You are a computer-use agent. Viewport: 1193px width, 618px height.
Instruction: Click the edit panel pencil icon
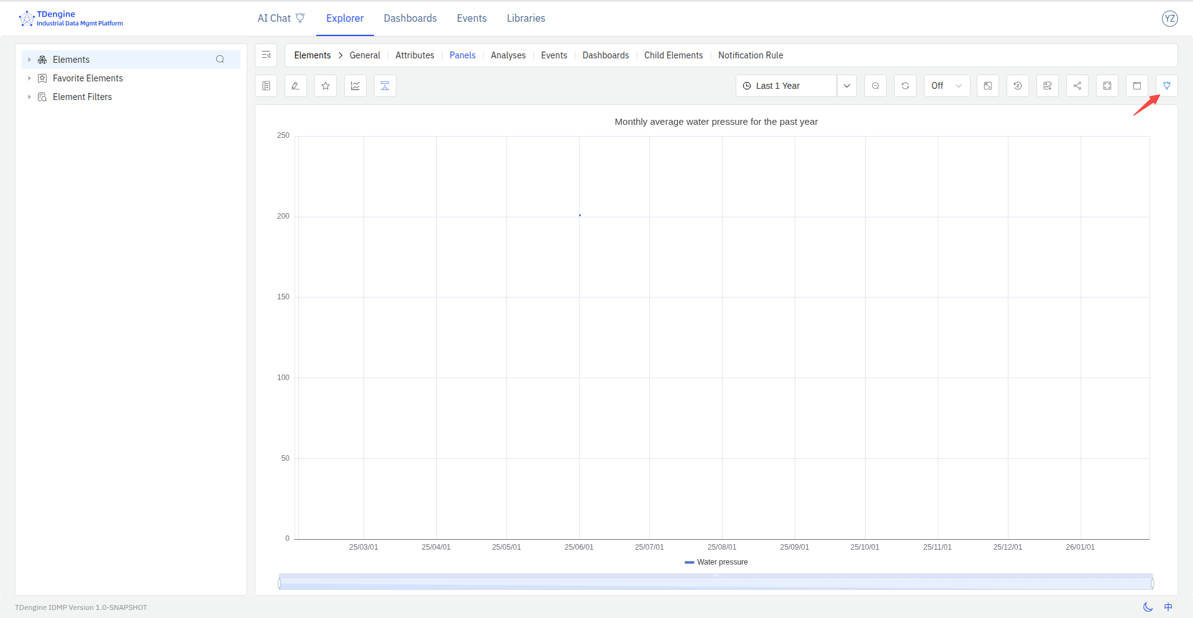point(295,86)
